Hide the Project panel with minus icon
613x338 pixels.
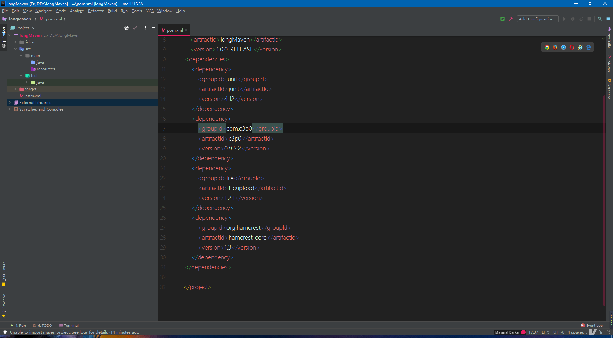(154, 28)
